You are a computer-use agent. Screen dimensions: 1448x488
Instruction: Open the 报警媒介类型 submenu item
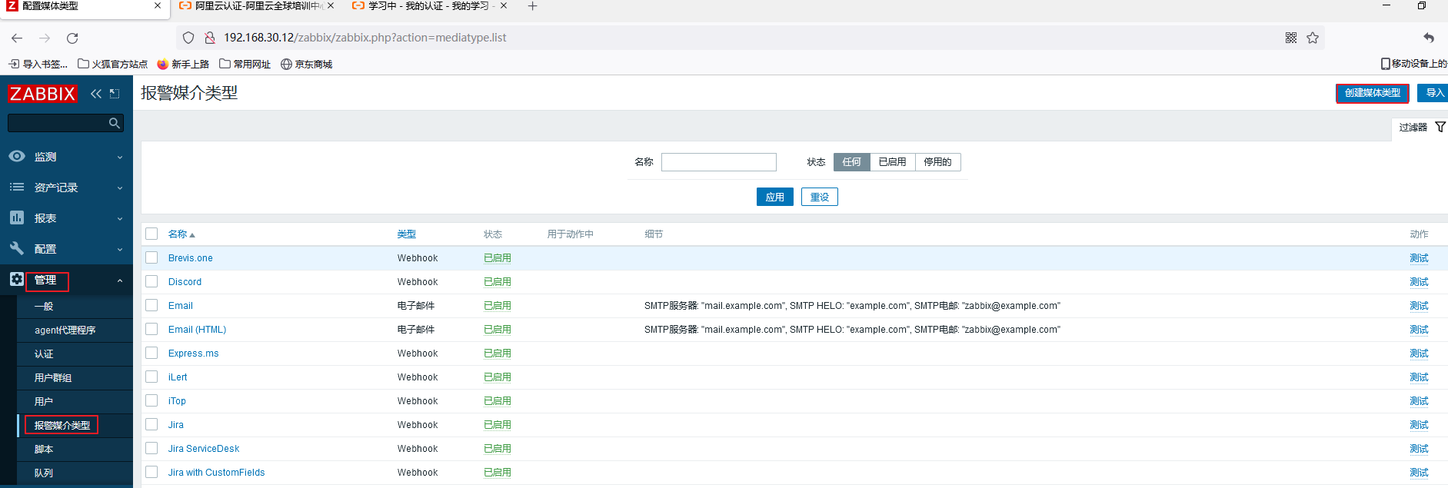click(75, 425)
